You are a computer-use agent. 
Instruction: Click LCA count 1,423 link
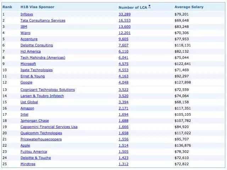point(123,158)
